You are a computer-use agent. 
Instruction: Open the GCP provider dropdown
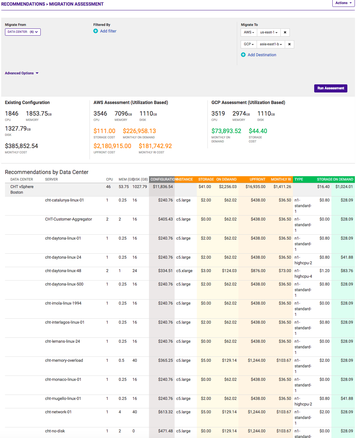tap(248, 44)
